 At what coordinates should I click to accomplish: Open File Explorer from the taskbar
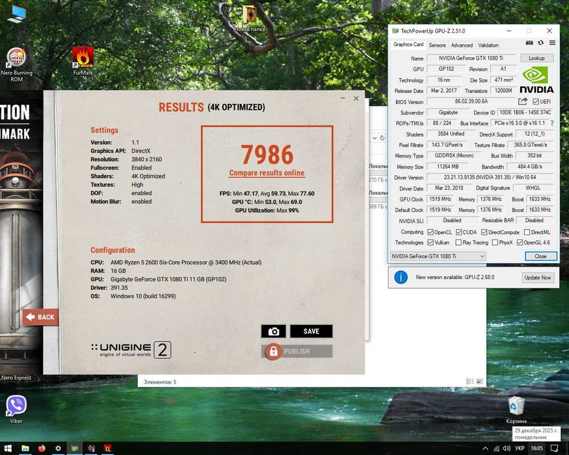(25, 448)
